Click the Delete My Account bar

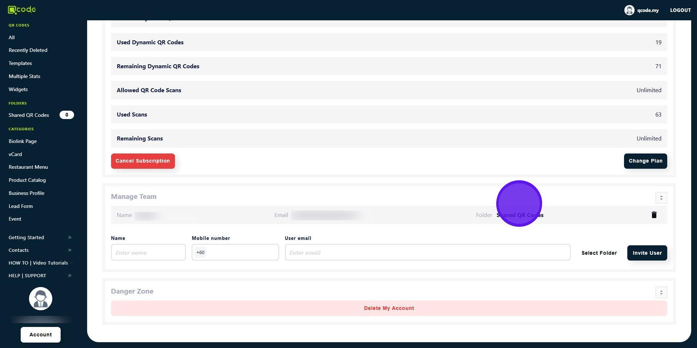click(x=389, y=308)
